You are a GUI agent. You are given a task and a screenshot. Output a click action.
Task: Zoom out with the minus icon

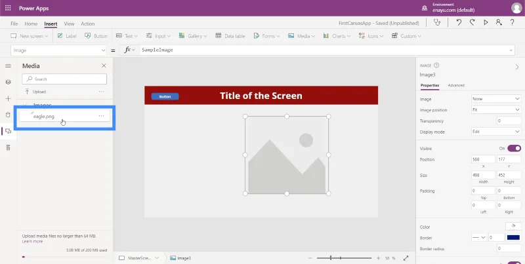pyautogui.click(x=310, y=258)
